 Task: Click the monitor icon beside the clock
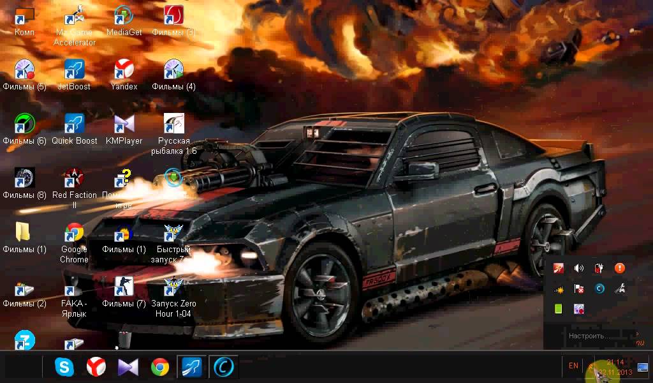coord(643,367)
